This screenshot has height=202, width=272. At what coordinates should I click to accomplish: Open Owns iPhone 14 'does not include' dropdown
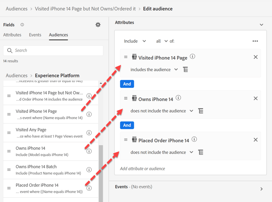(x=162, y=111)
